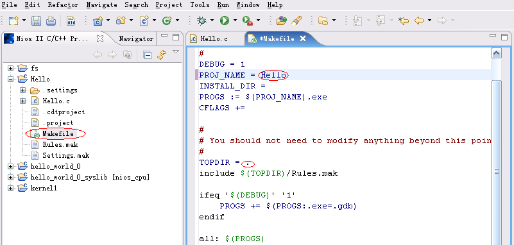
Task: Open the projects view menu triangle
Action: pos(176,52)
